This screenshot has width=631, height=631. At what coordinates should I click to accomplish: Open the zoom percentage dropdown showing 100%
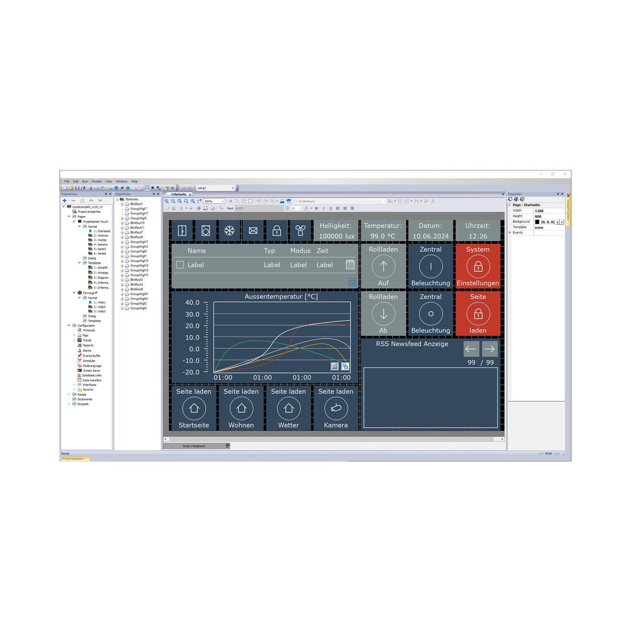[x=222, y=201]
